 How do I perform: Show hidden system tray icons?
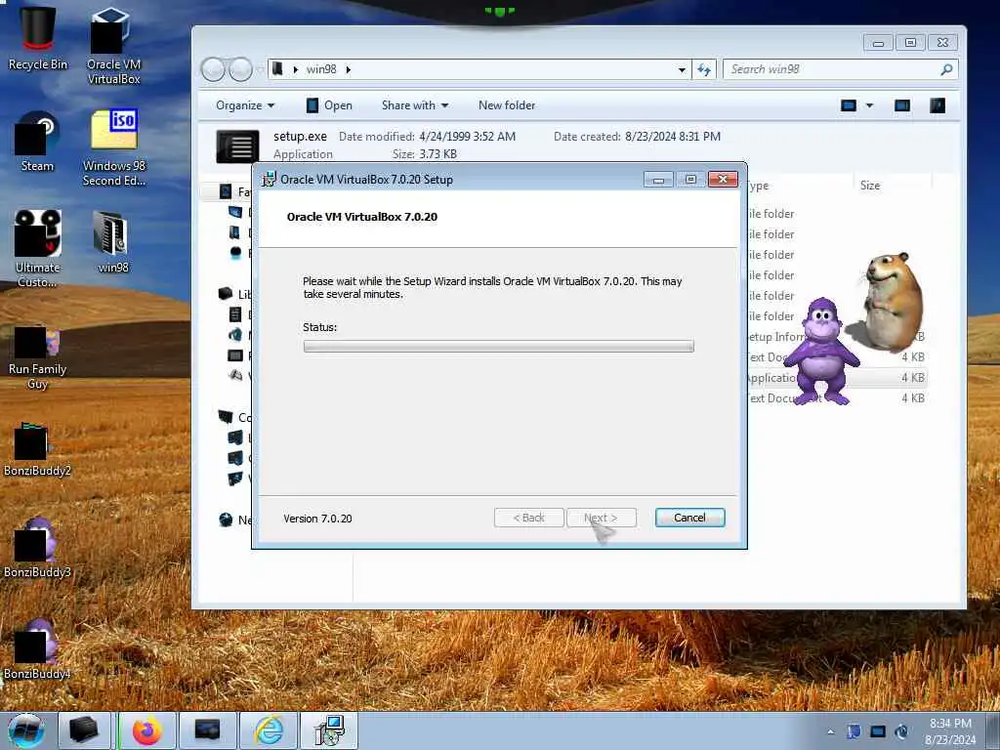pyautogui.click(x=830, y=731)
